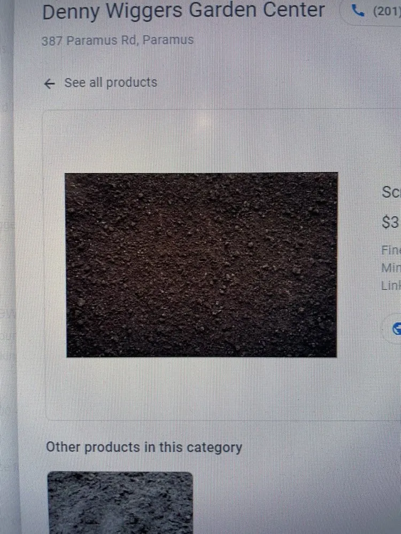
Task: Open the gray soil thumbnail under Other products
Action: [120, 502]
